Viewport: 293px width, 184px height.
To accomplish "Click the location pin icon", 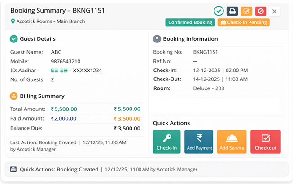I will [13, 21].
